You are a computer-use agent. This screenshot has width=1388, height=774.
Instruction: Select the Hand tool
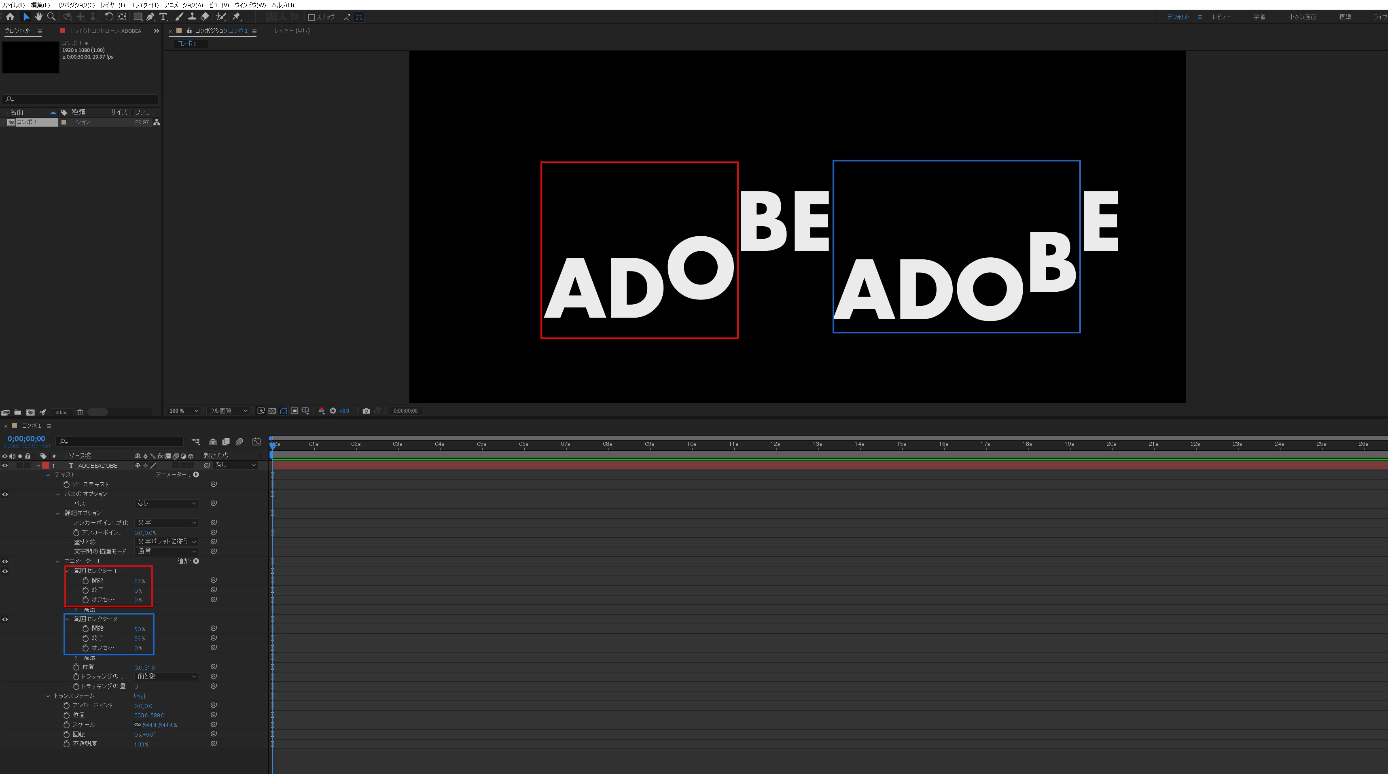39,17
